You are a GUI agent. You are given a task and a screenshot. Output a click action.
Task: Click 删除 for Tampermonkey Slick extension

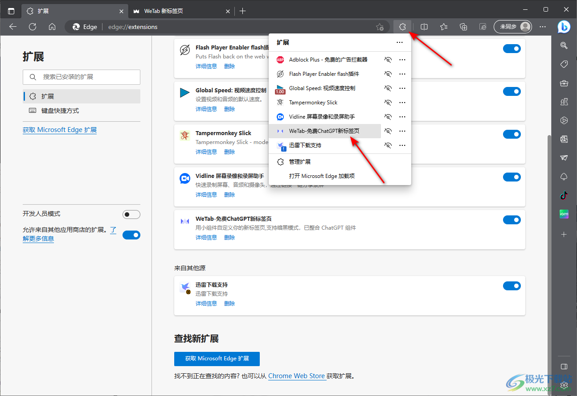pyautogui.click(x=229, y=152)
